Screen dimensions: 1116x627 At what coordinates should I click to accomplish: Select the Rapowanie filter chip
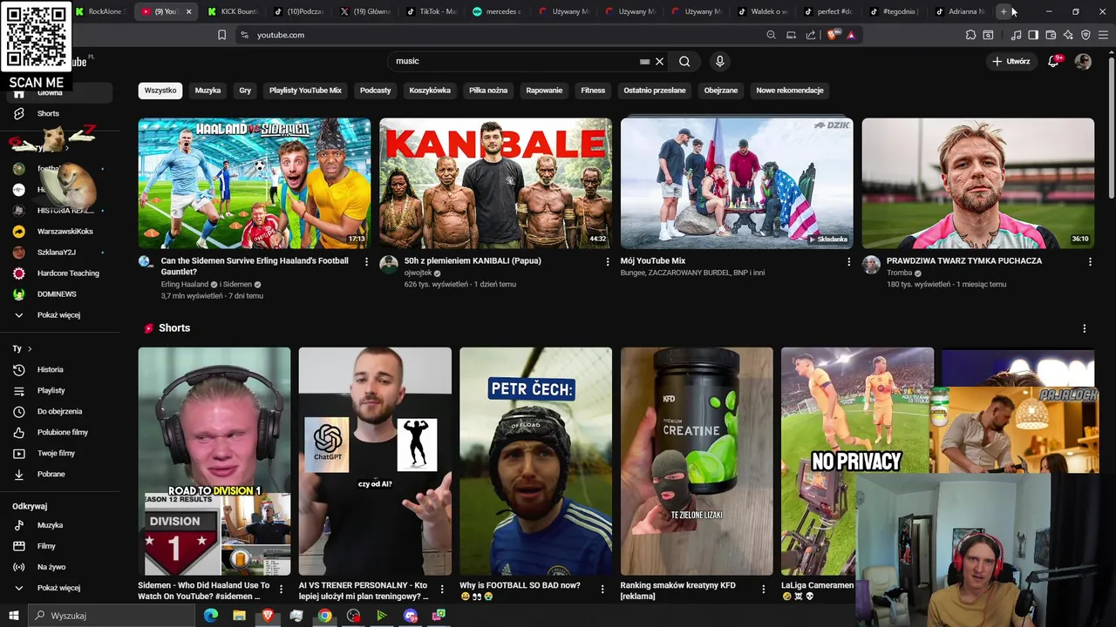pyautogui.click(x=544, y=91)
